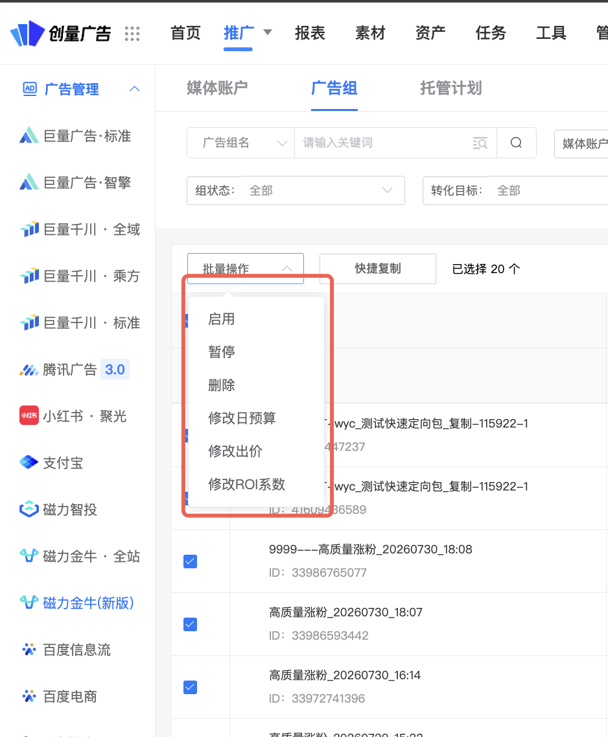Open 资产 in top navigation
The width and height of the screenshot is (608, 737).
coord(430,33)
